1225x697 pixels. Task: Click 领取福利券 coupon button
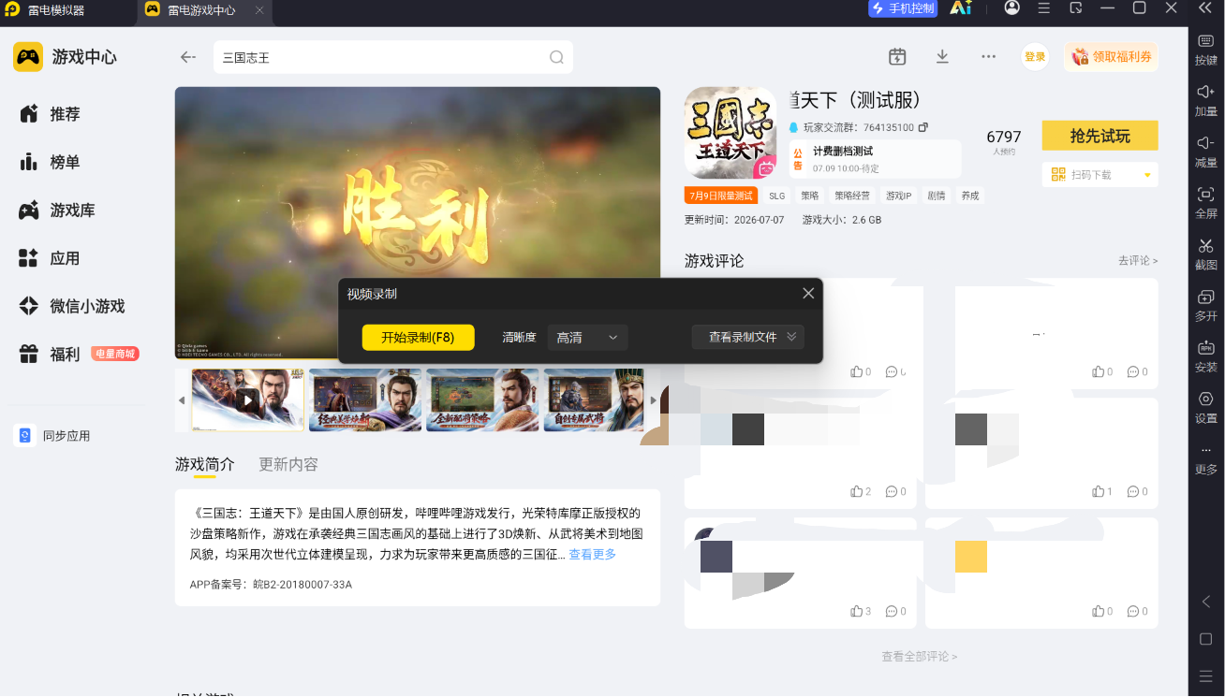click(x=1111, y=57)
